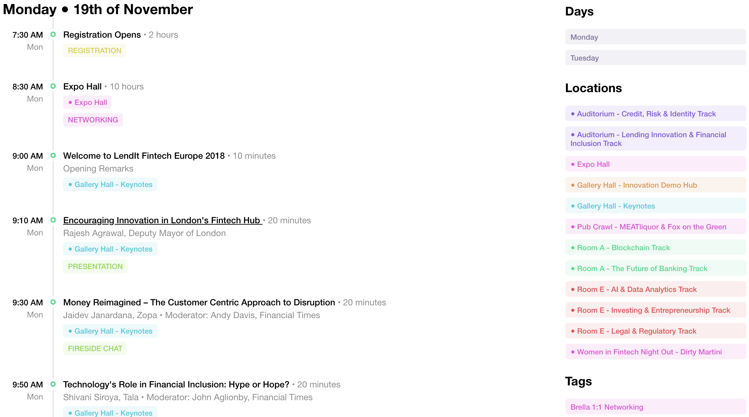
Task: Filter by Gallery Hall - Innovation Demo Hub
Action: (656, 185)
